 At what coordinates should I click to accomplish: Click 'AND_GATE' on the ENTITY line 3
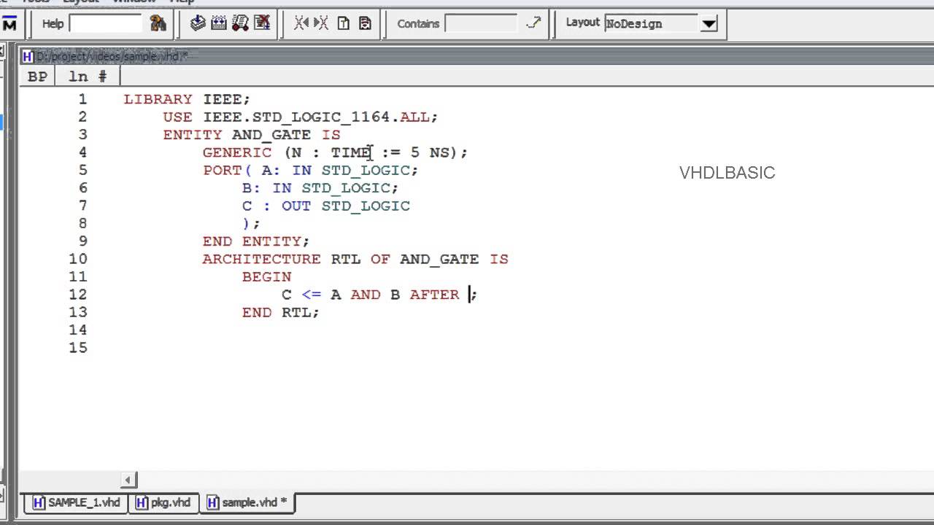pos(271,135)
